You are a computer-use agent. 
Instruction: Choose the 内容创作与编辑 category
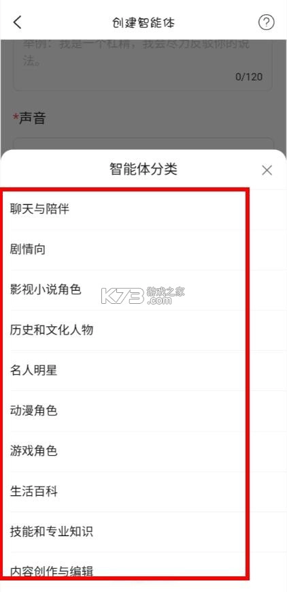(143, 572)
